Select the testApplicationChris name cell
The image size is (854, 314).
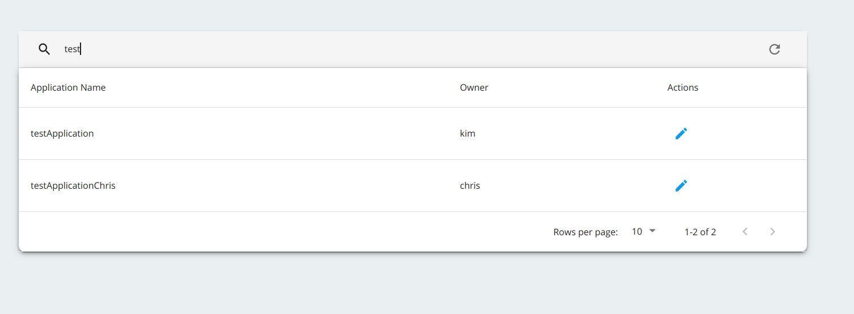coord(73,186)
